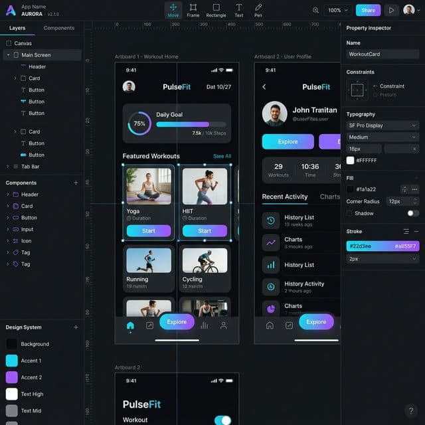This screenshot has width=425, height=425.
Task: Click the Accent 1 cyan swatch
Action: [x=12, y=361]
